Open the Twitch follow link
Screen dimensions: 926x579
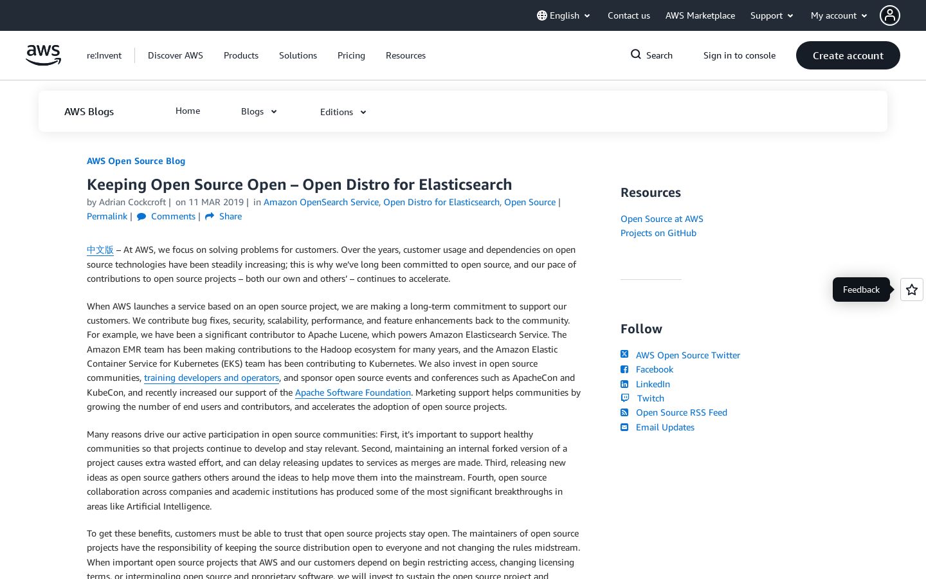pyautogui.click(x=651, y=398)
